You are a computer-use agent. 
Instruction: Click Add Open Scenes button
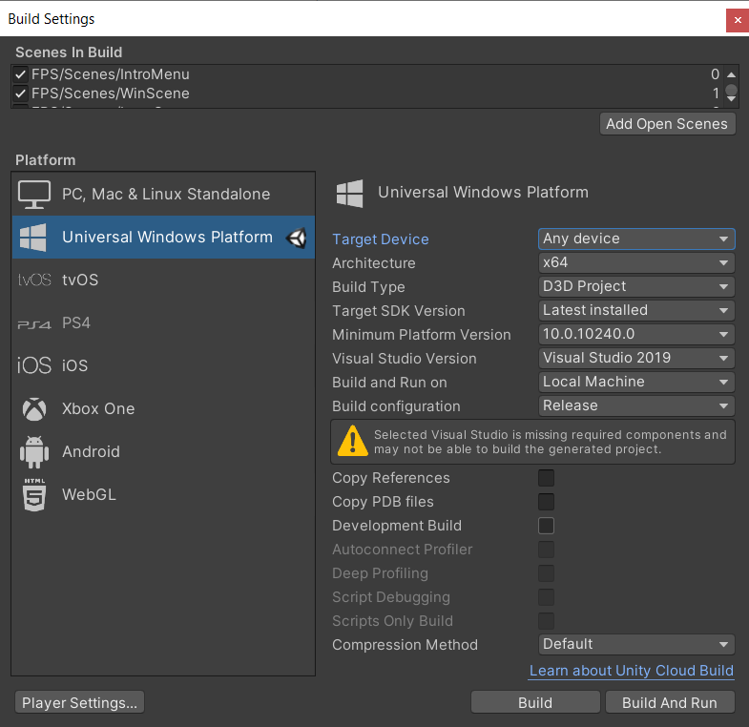tap(667, 124)
